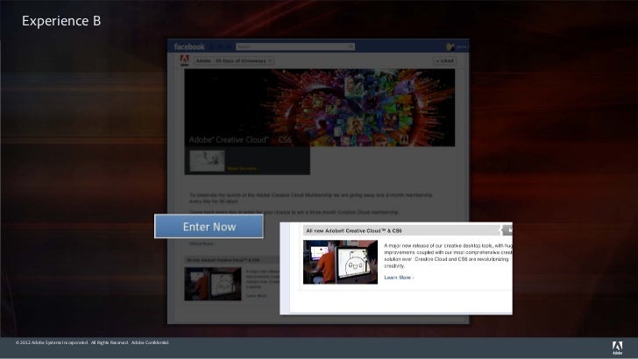Focus the Facebook search field
The width and height of the screenshot is (638, 359).
coord(295,46)
